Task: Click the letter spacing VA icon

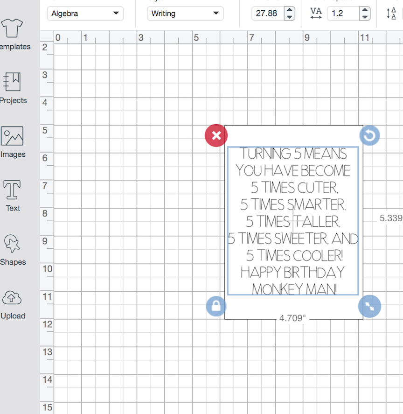Action: tap(316, 14)
